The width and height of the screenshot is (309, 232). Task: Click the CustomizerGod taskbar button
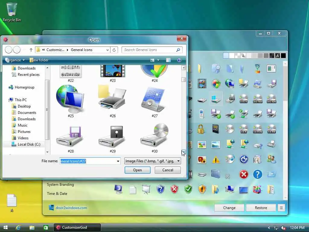[77, 227]
